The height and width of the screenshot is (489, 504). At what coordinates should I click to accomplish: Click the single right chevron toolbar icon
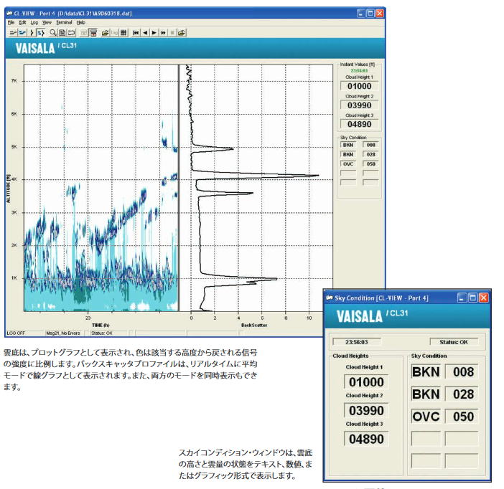tap(32, 33)
